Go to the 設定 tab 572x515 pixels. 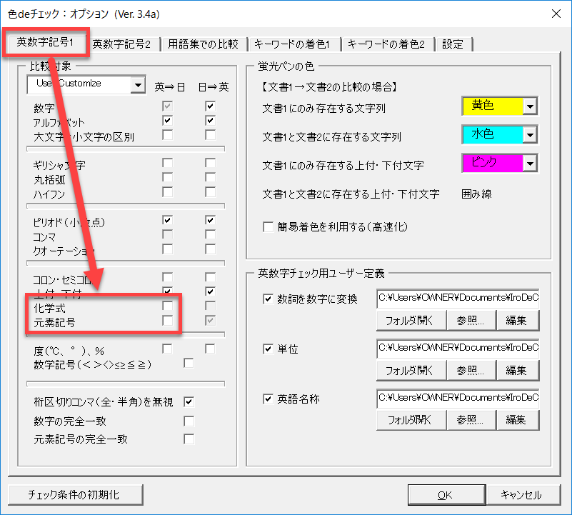[453, 44]
